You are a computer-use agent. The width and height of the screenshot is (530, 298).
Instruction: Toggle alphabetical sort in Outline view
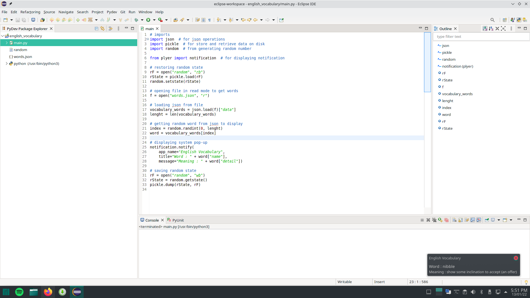491,29
